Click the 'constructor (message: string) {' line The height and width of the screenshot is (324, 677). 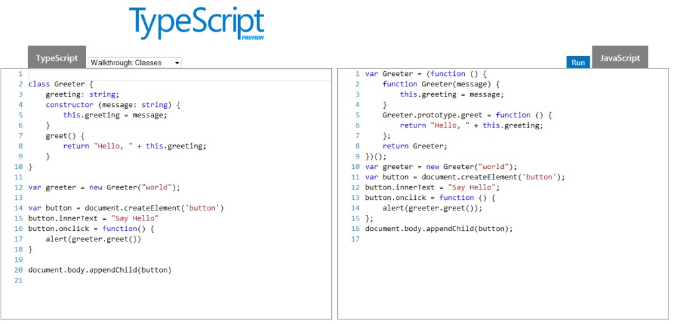coord(112,105)
